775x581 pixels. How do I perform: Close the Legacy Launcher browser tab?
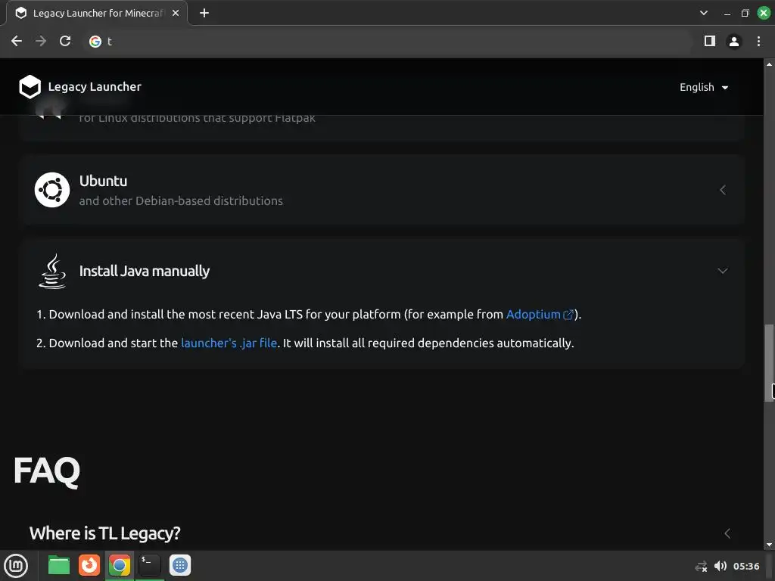[x=176, y=14]
